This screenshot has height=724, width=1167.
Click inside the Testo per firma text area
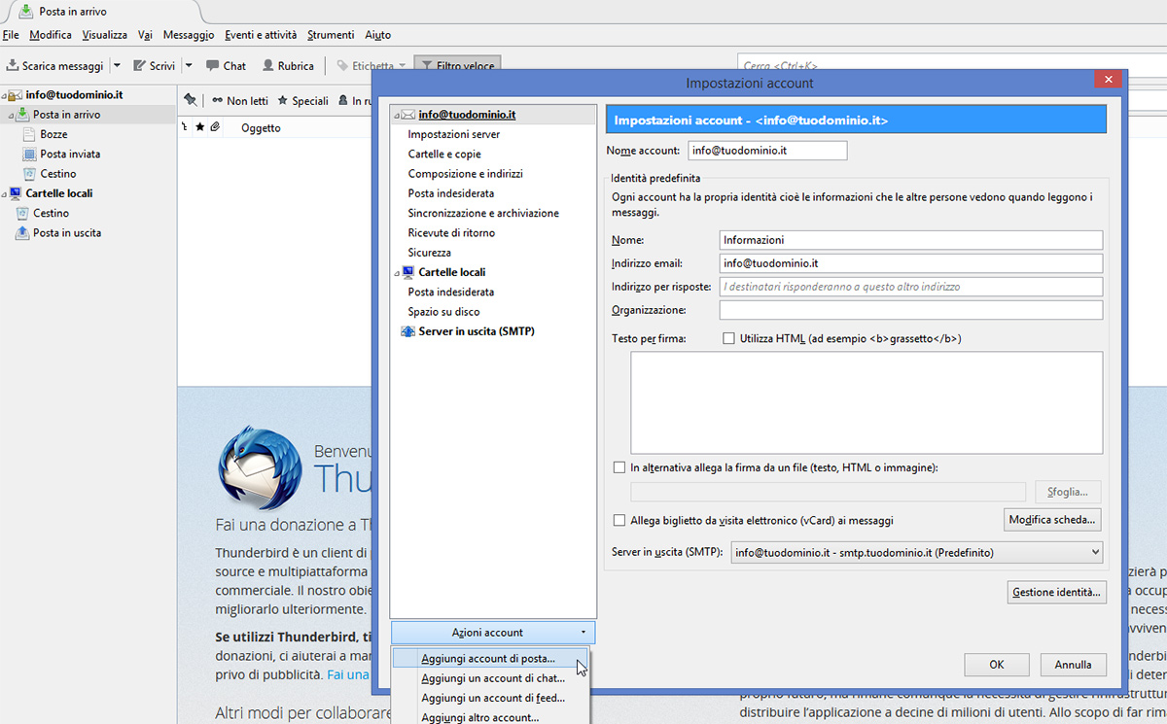tap(866, 402)
